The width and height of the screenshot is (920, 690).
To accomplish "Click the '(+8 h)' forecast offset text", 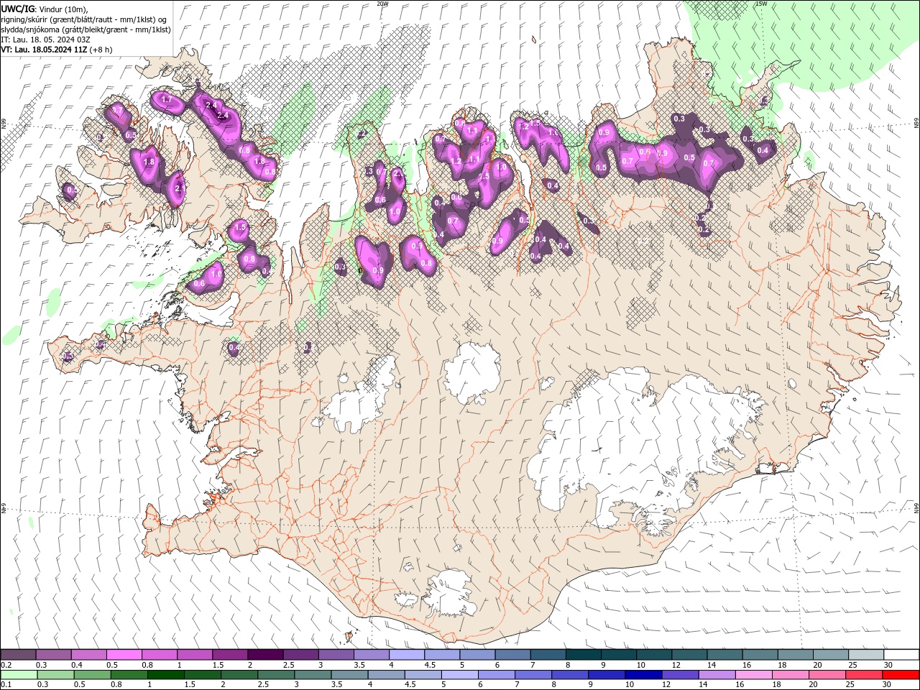I will click(x=101, y=50).
